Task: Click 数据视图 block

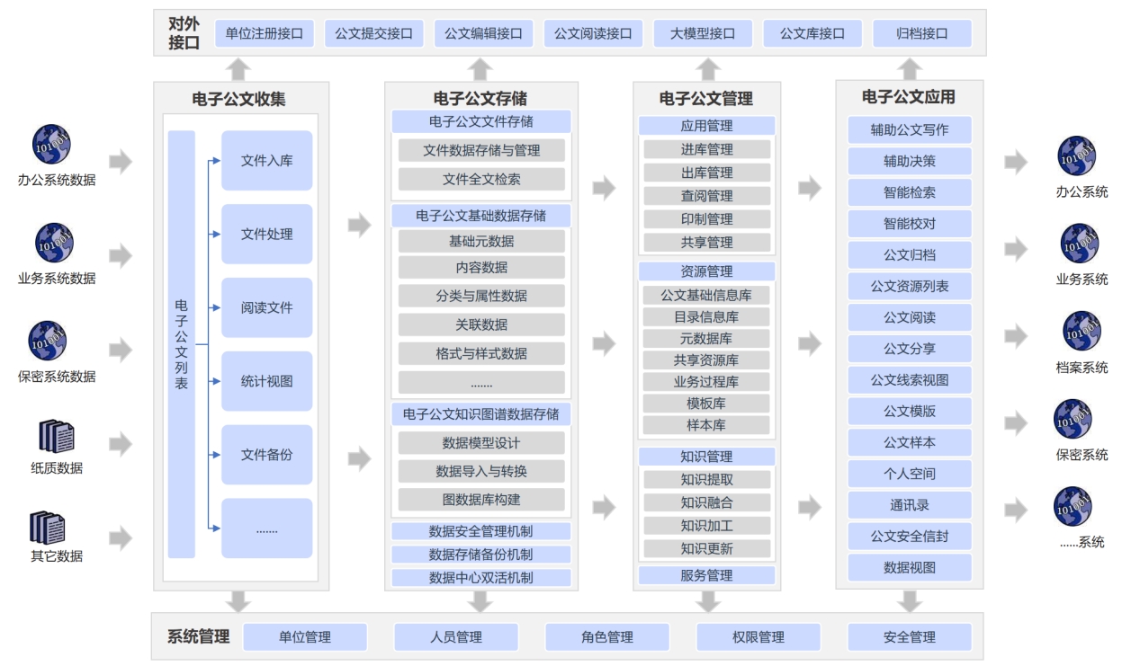Action: 910,567
